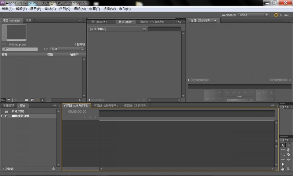
Task: Open the 入口 filter dropdown set to 全部
Action: click(67, 49)
